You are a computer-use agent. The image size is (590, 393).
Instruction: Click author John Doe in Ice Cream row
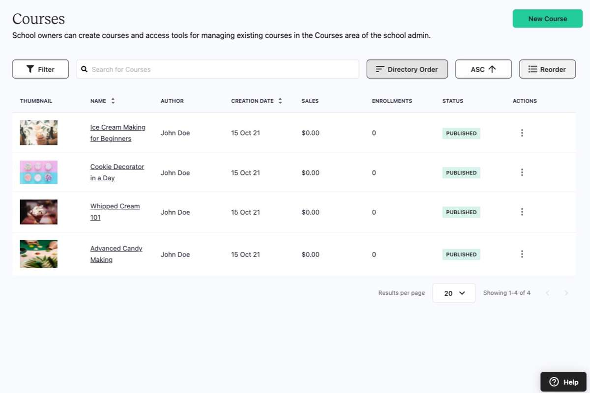pos(175,133)
